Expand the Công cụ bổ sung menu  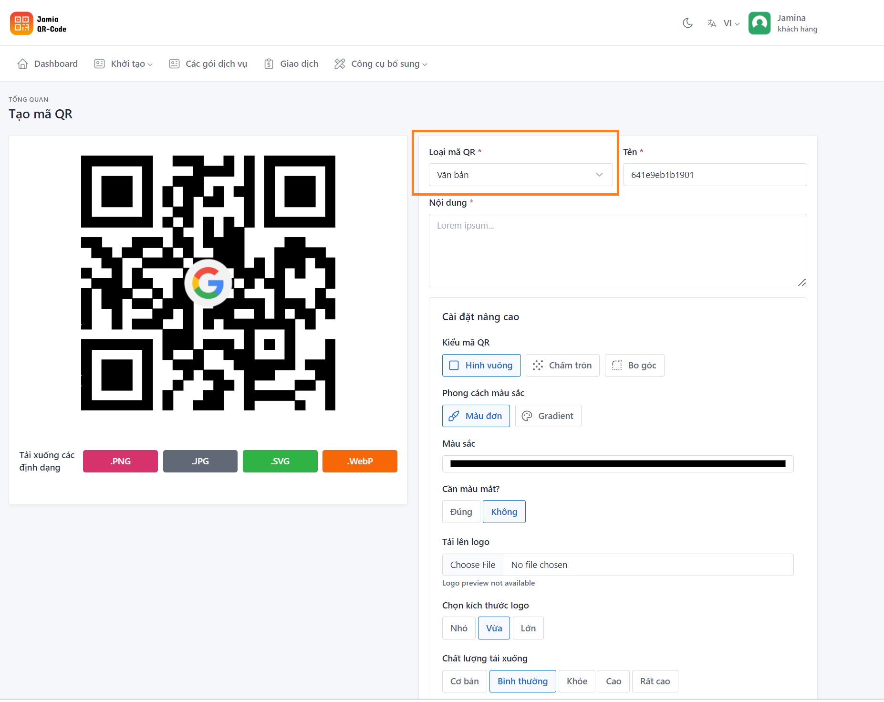click(381, 63)
